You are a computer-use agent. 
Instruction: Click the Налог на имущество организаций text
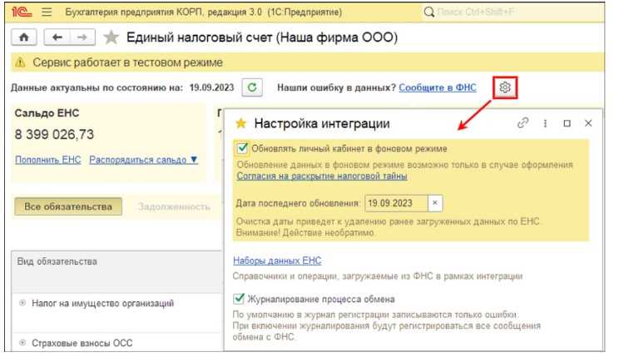click(102, 303)
